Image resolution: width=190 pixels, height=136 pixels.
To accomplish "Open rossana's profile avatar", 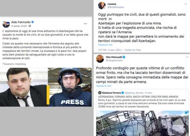I will coord(102,6).
